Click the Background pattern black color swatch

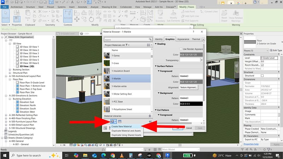pos(191,104)
